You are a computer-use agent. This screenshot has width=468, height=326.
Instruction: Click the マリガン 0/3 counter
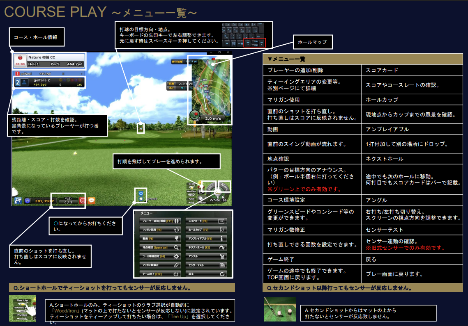[68, 201]
